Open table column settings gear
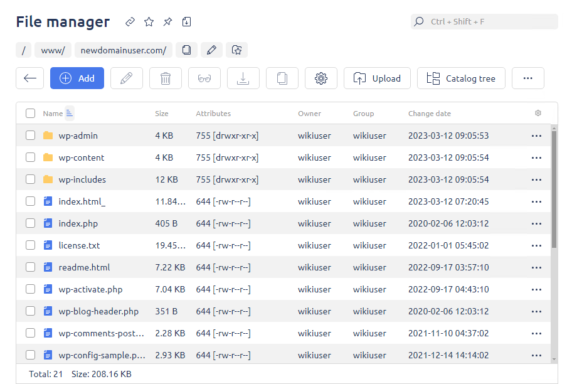 coord(538,113)
